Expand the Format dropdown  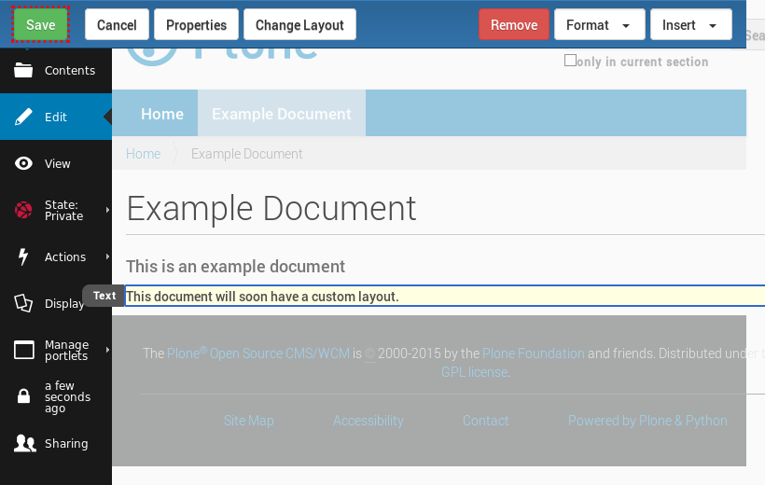[x=599, y=25]
